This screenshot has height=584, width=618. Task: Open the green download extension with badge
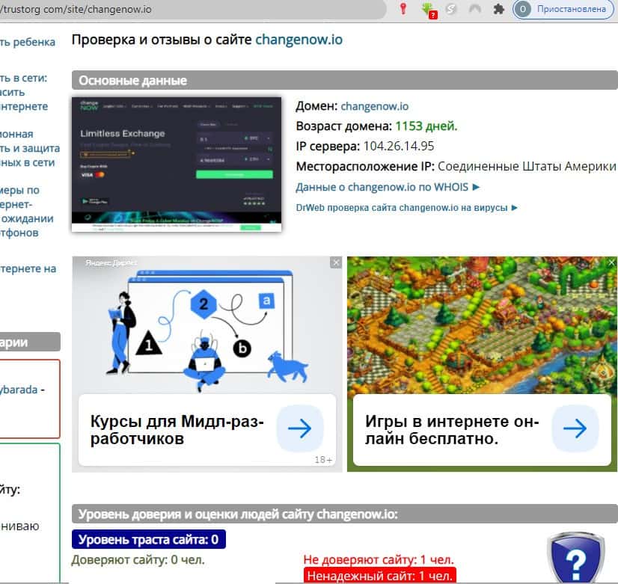click(429, 10)
